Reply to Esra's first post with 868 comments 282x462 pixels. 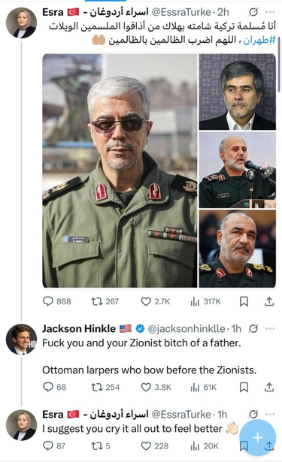tap(57, 301)
